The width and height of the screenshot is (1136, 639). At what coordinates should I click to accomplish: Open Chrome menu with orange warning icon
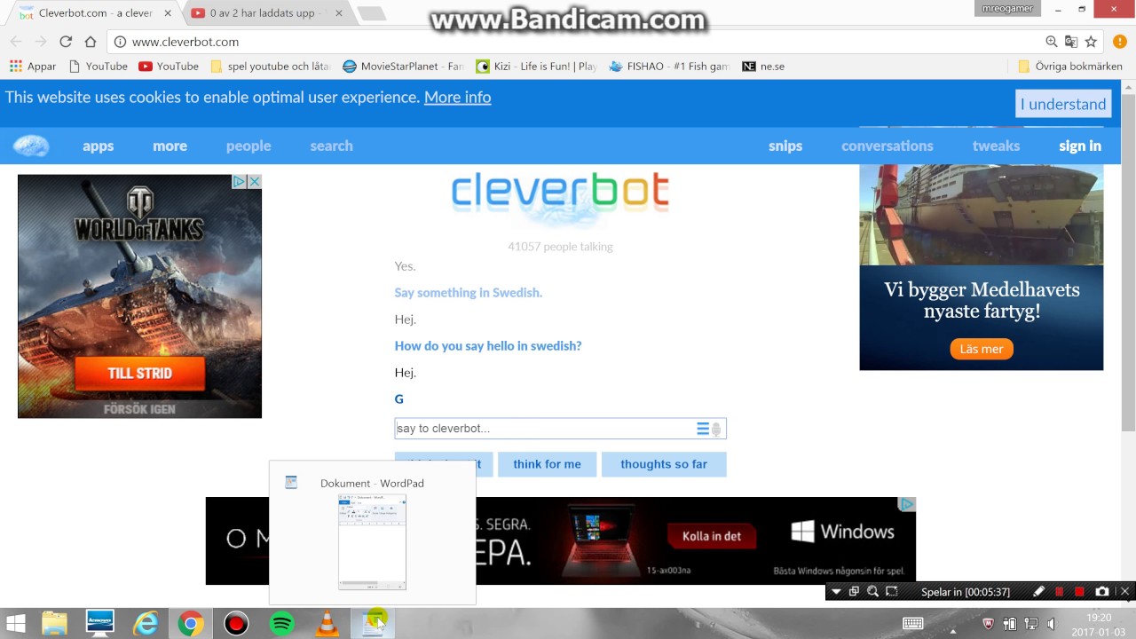point(1120,42)
